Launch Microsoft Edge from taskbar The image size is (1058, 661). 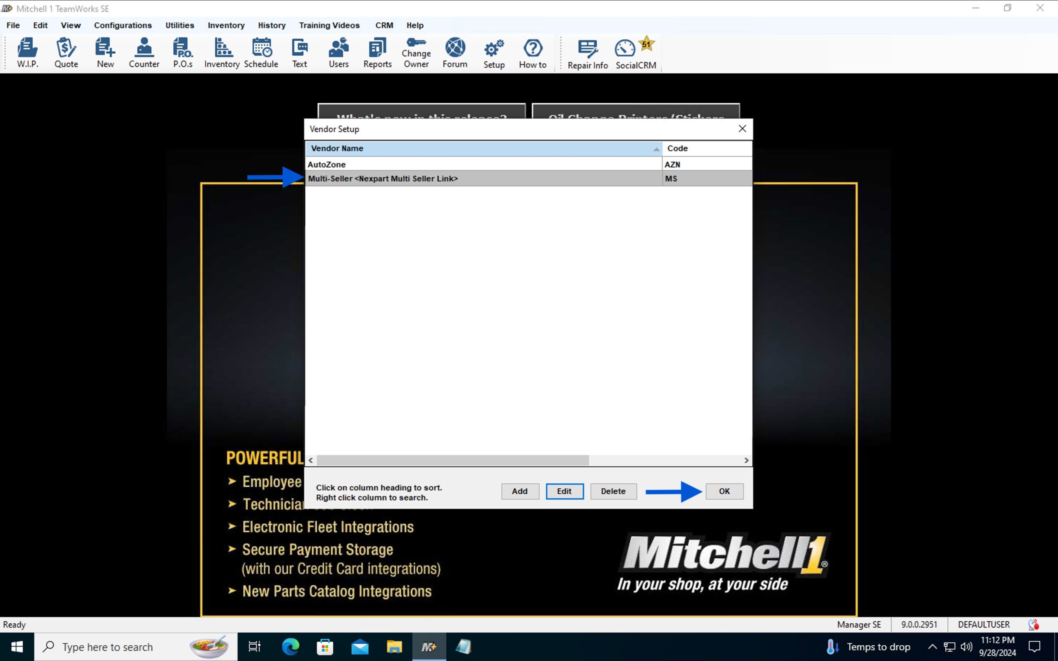click(290, 647)
